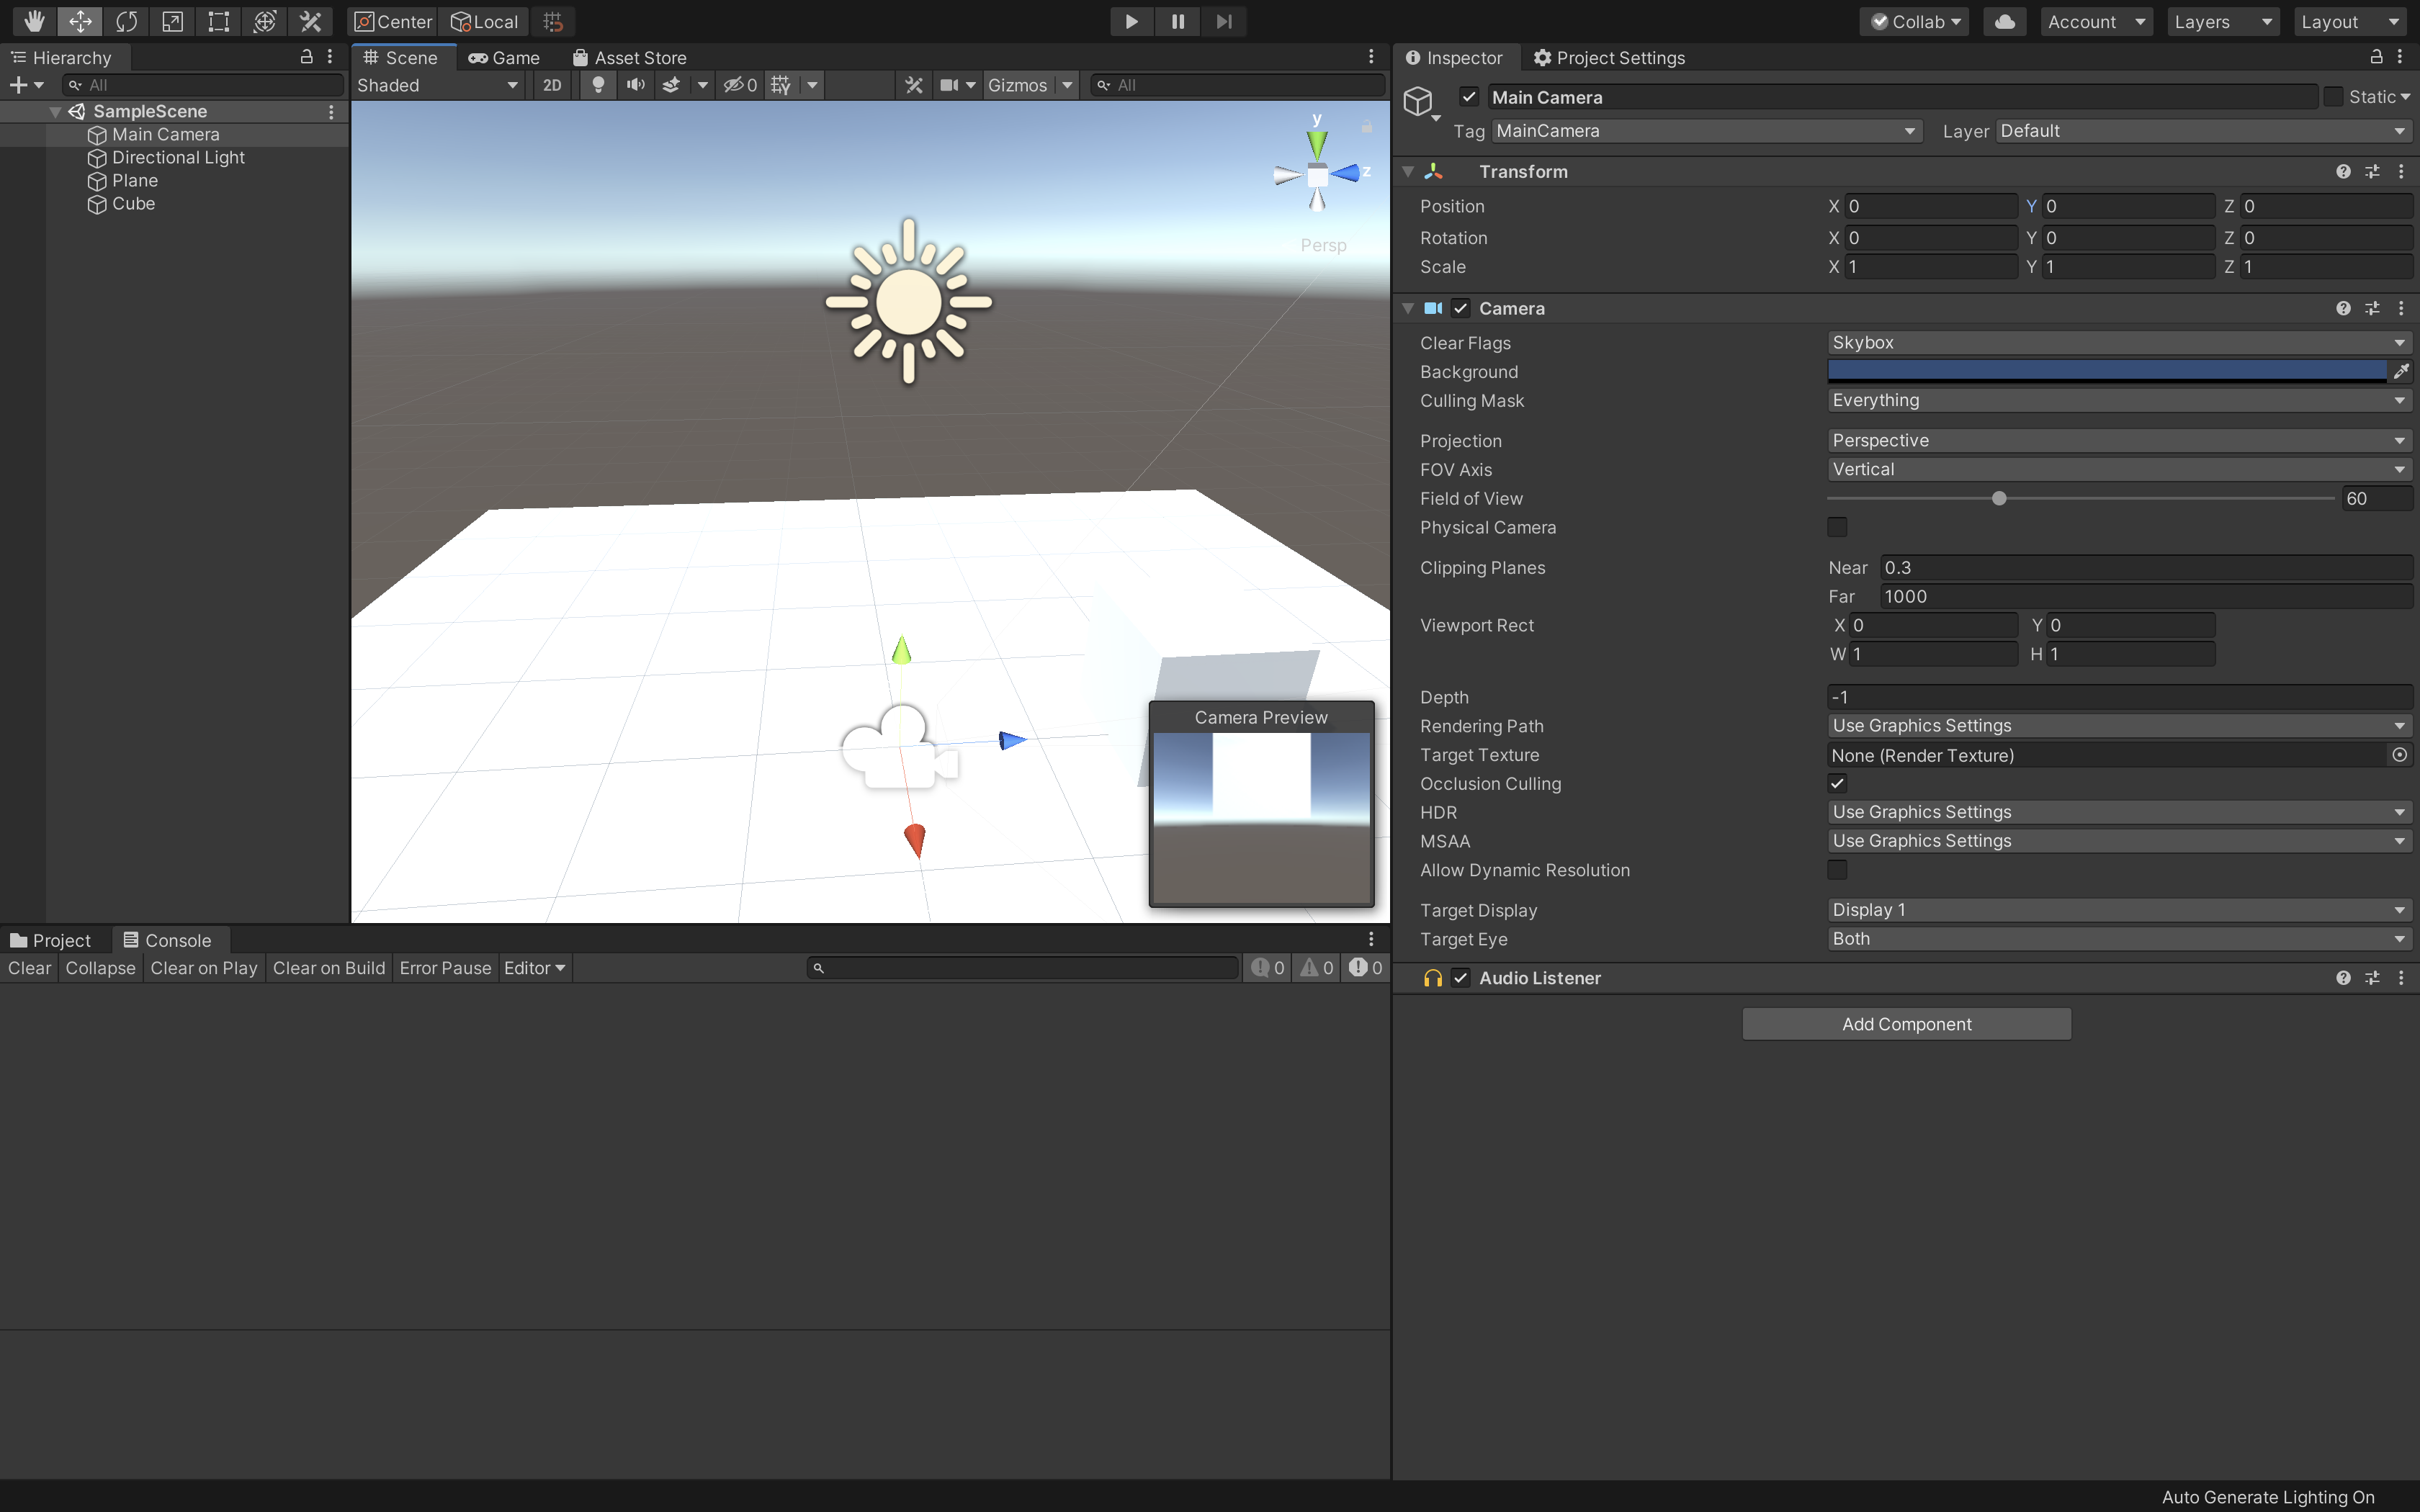Open the Project tab

point(50,940)
